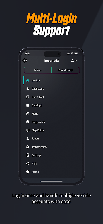Viewport: 103px width, 224px height.
Task: Tap the home indicator bar at bottom
Action: pos(52,181)
